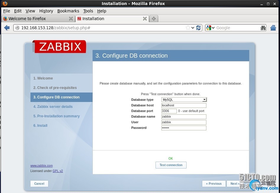This screenshot has height=193, width=280.
Task: Click the ZABBIX logo
Action: [59, 47]
